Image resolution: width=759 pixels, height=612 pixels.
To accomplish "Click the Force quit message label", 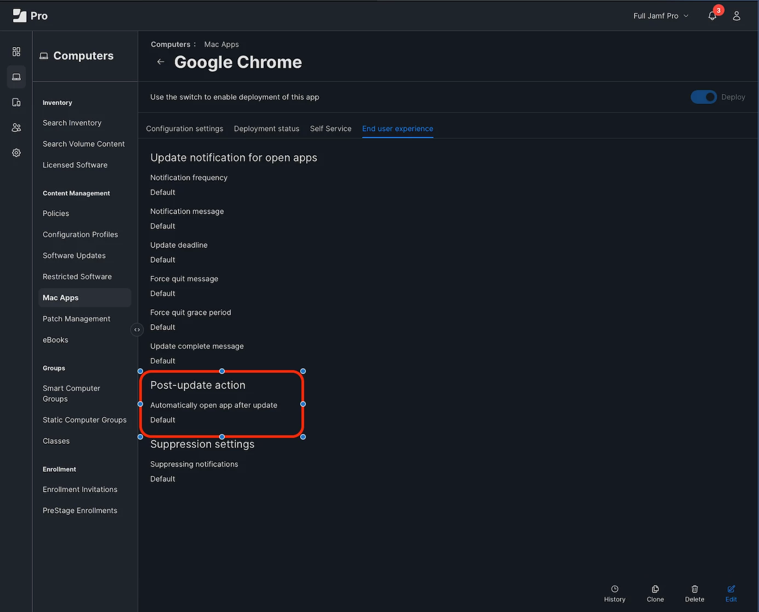I will coord(184,279).
